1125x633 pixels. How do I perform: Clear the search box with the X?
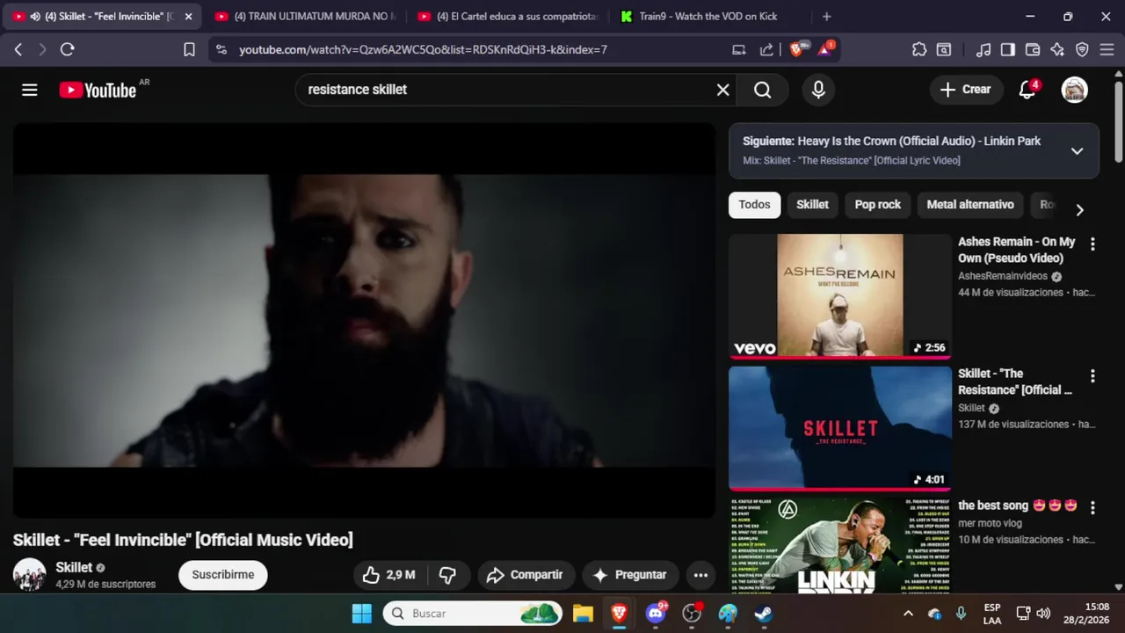tap(722, 90)
